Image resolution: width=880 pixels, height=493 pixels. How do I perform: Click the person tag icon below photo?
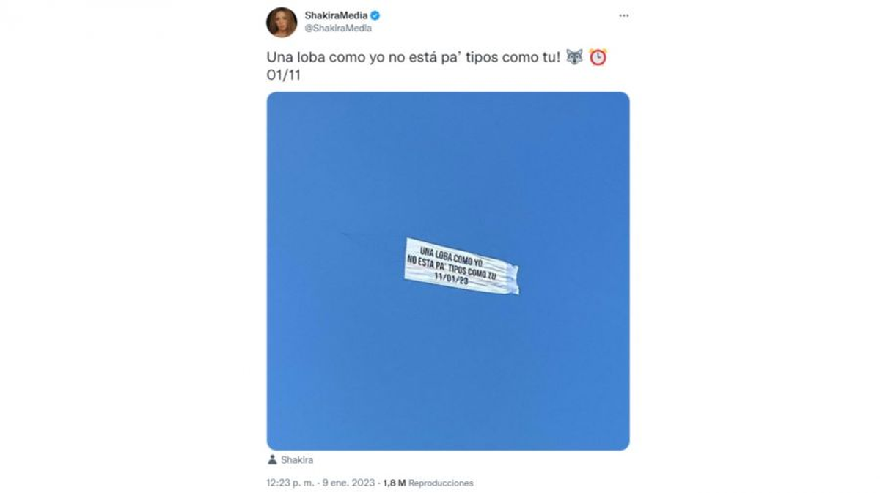[x=272, y=459]
